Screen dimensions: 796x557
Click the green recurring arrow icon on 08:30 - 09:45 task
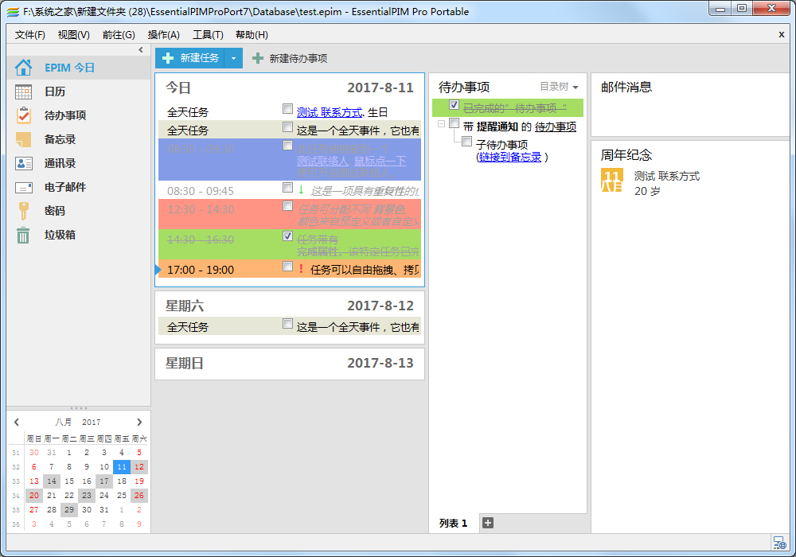pos(301,190)
